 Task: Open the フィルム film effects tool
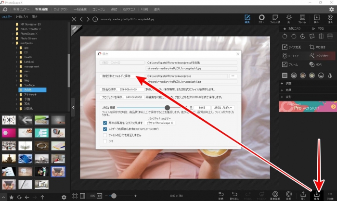point(275,19)
